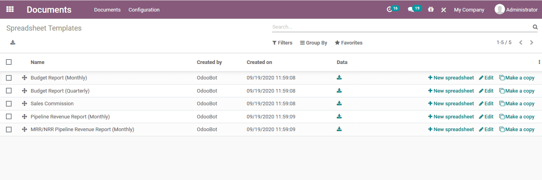Viewport: 542px width, 180px height.
Task: Open the Group By dropdown
Action: pos(313,43)
